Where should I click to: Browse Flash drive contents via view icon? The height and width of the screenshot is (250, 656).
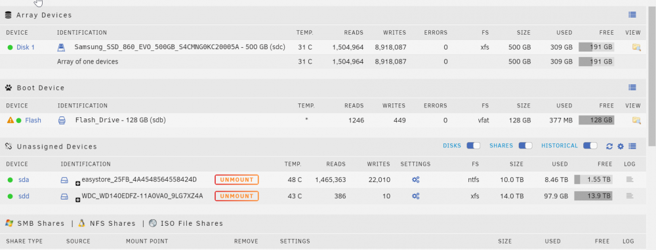point(636,120)
